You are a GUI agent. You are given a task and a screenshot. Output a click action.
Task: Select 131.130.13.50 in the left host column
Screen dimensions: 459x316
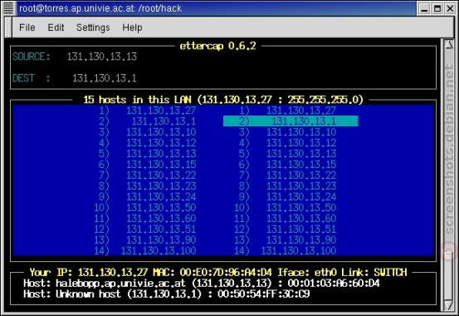(x=145, y=208)
